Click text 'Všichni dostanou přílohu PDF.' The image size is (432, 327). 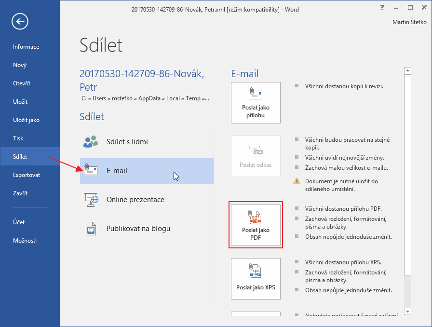(343, 209)
